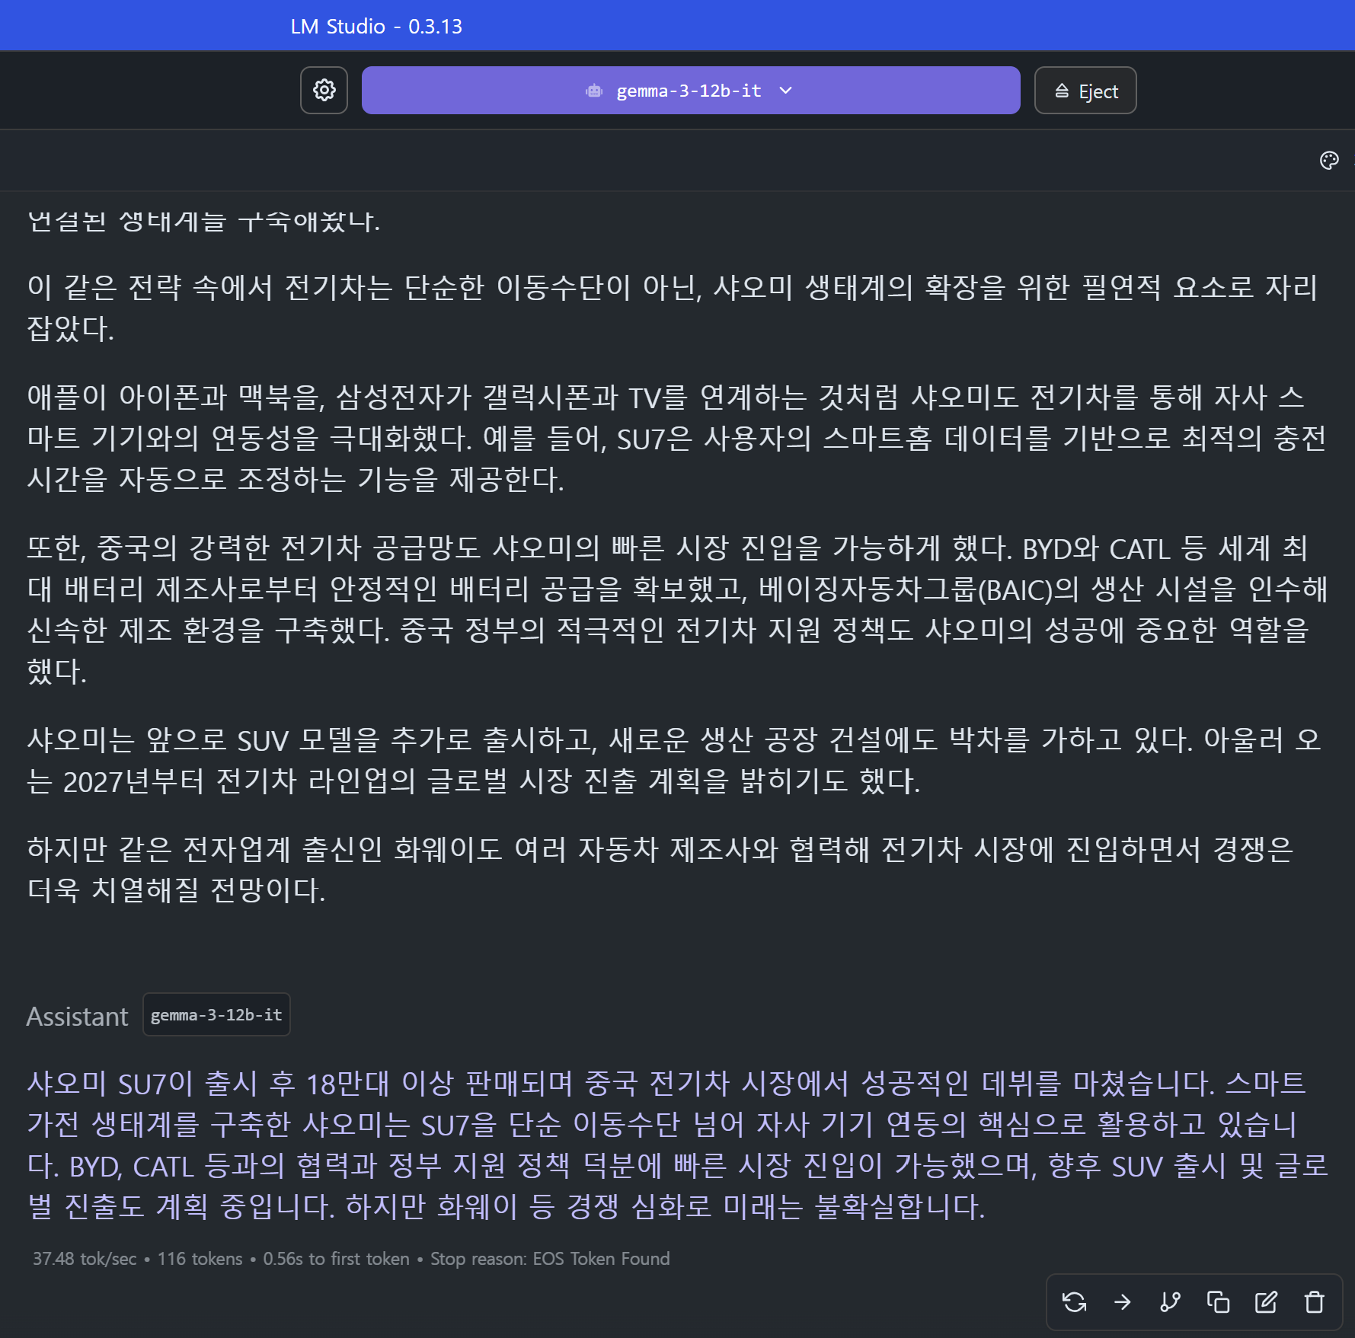Delete the assistant message with trash icon

pyautogui.click(x=1314, y=1302)
